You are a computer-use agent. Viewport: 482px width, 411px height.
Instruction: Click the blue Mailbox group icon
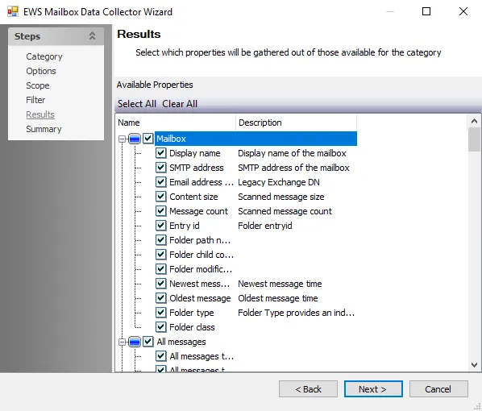tap(135, 139)
